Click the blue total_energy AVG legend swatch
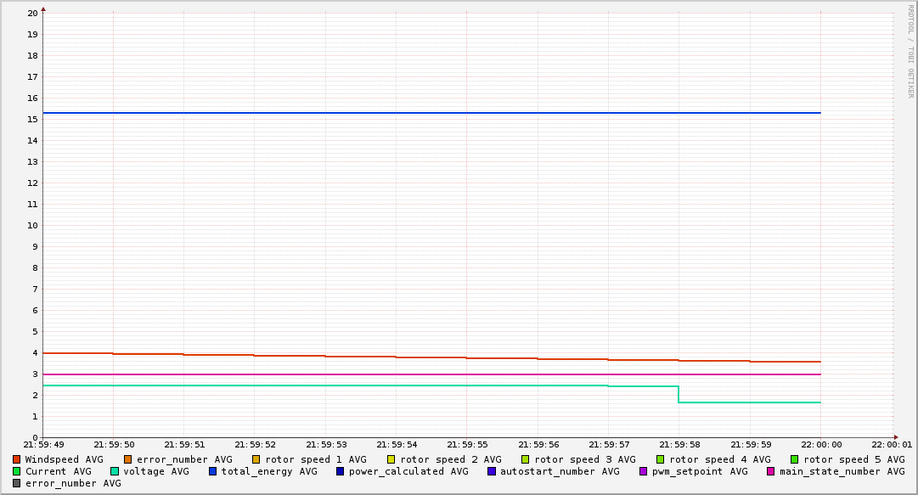The width and height of the screenshot is (918, 495). point(213,471)
